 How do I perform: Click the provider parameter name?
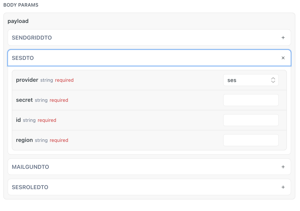[x=27, y=80]
